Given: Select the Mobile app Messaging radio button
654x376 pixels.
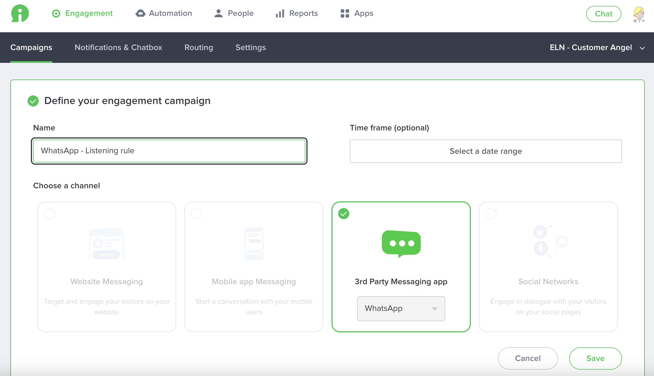Looking at the screenshot, I should click(x=196, y=214).
